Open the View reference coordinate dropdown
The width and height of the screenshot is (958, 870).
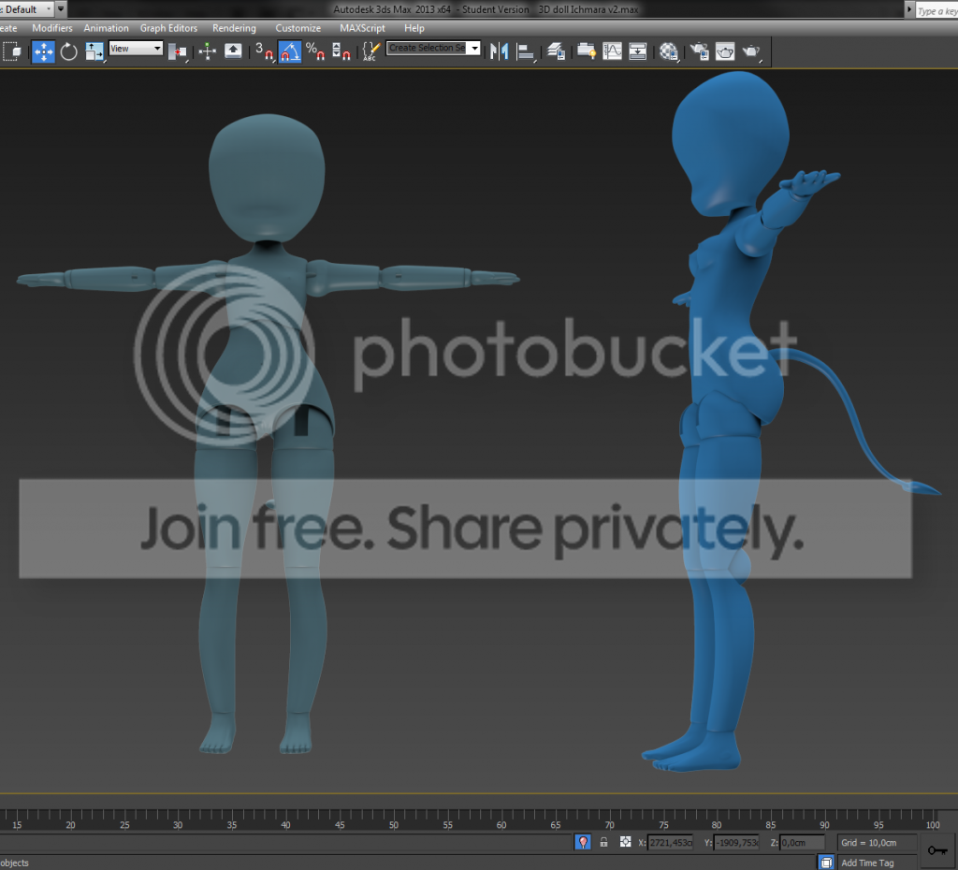[x=136, y=49]
